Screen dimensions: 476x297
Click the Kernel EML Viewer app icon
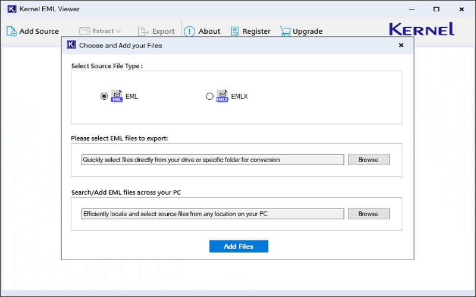tap(11, 9)
